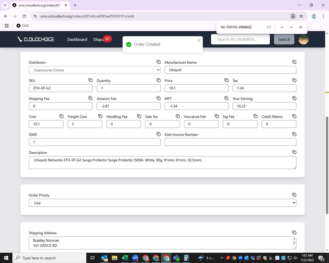This screenshot has width=329, height=263.
Task: Open the Dashboard menu item
Action: pyautogui.click(x=77, y=39)
